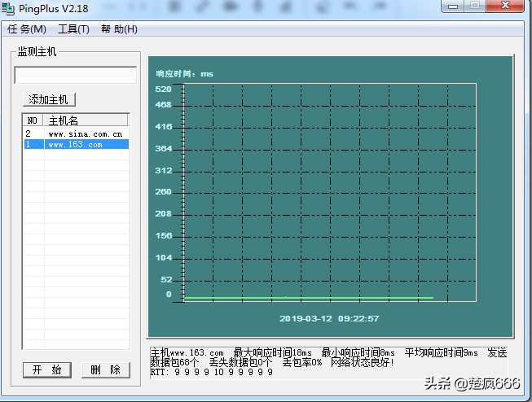Click the number 2 cell in NO column
The width and height of the screenshot is (532, 402).
click(29, 133)
